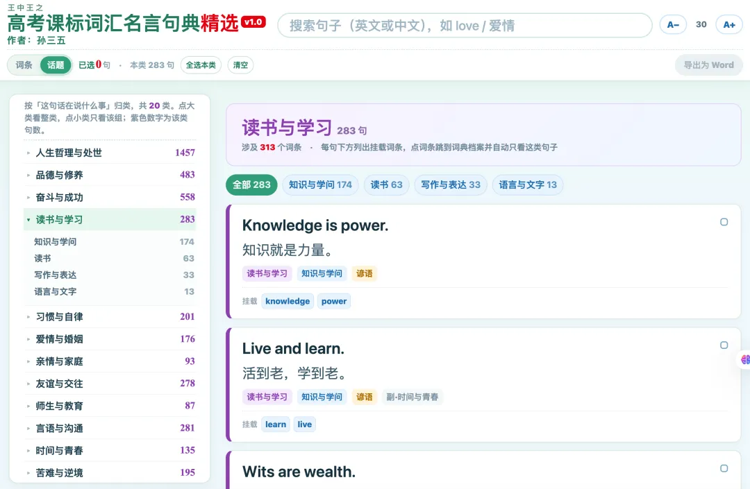The width and height of the screenshot is (750, 489).
Task: Click the sentence 'Wits are wealth.'
Action: 299,472
